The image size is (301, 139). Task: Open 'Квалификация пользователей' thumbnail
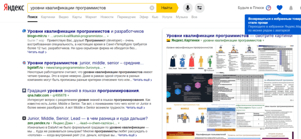211,135
